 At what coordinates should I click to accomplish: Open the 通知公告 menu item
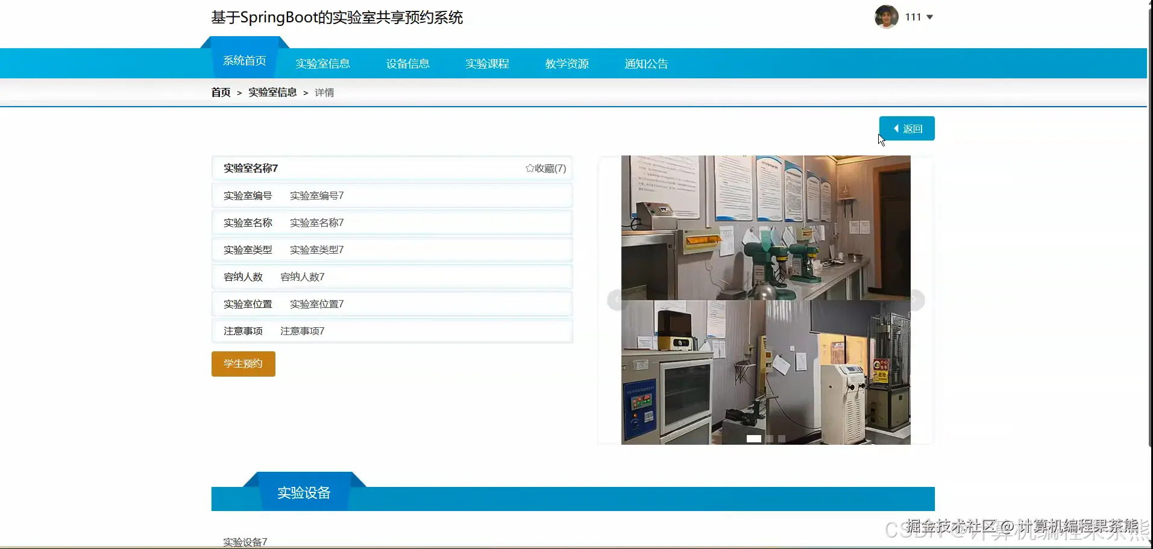646,63
